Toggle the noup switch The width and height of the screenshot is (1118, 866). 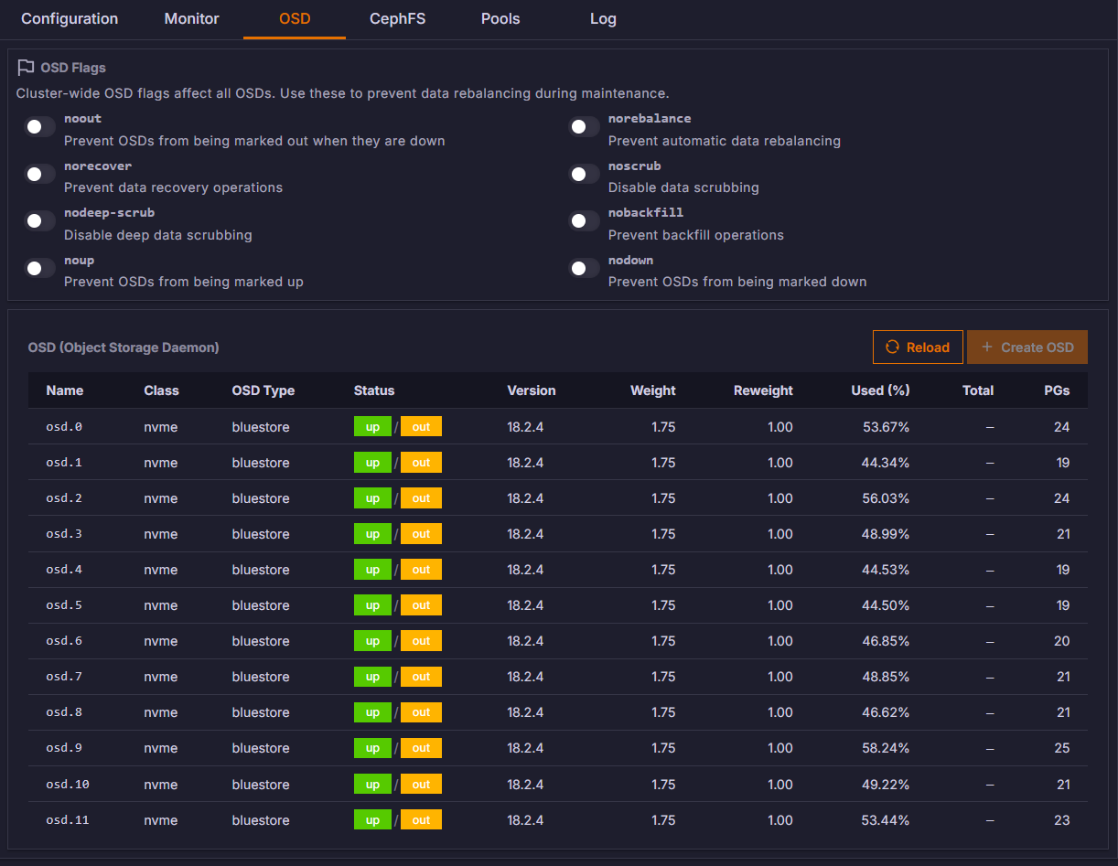[39, 268]
